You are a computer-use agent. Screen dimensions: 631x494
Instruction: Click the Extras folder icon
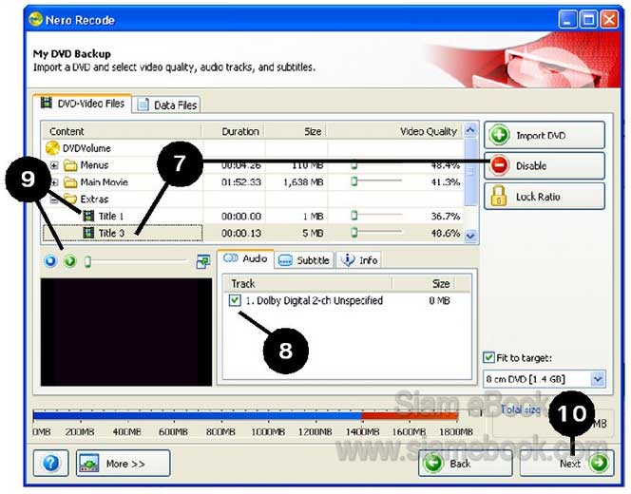click(71, 199)
